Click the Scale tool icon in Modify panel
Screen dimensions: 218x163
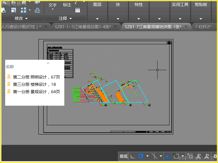pos(13,10)
